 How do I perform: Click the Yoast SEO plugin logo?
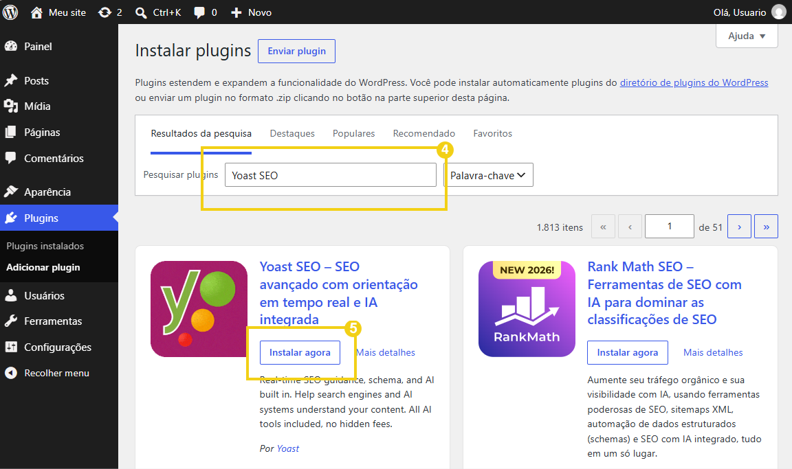click(199, 308)
